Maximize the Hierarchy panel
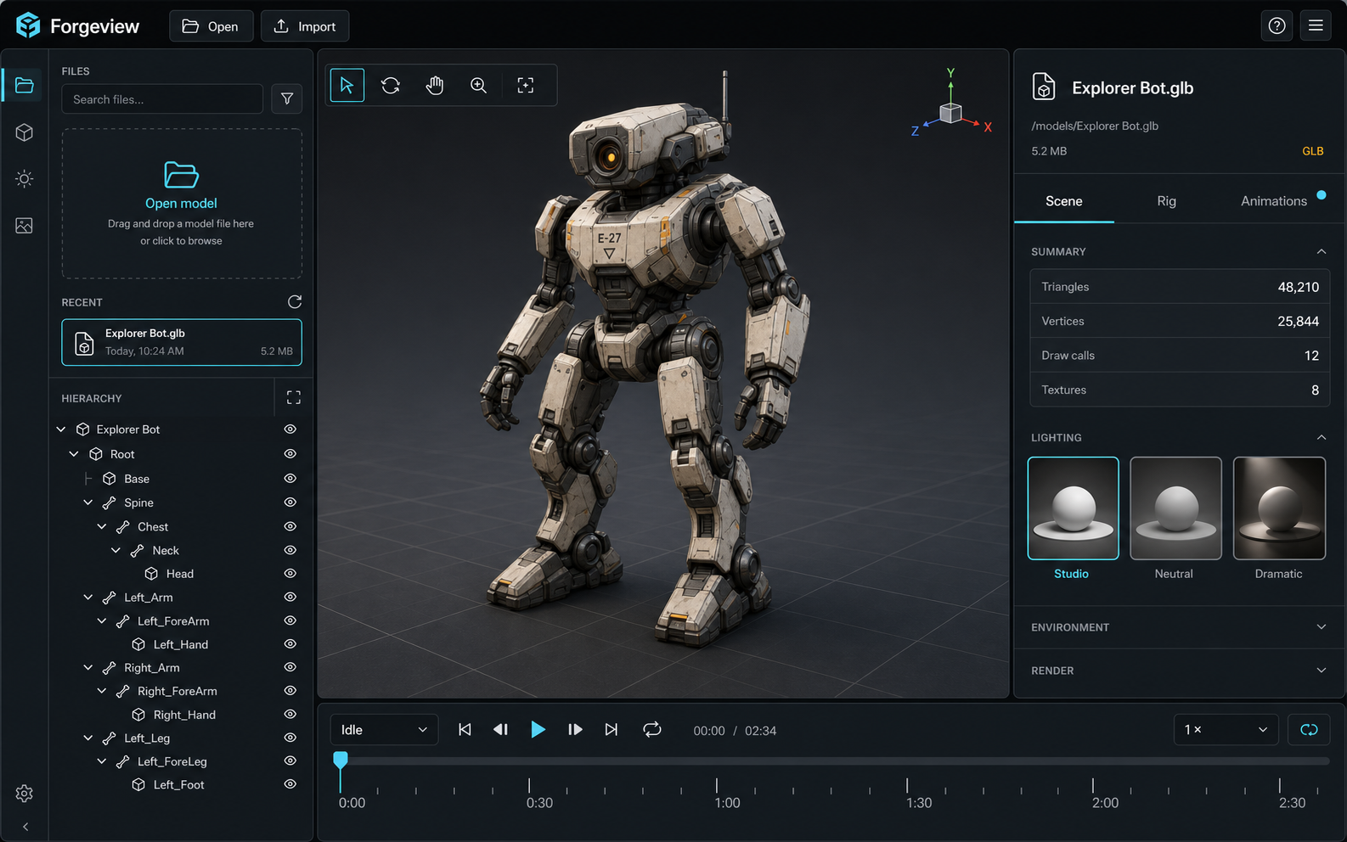The height and width of the screenshot is (842, 1347). click(294, 397)
